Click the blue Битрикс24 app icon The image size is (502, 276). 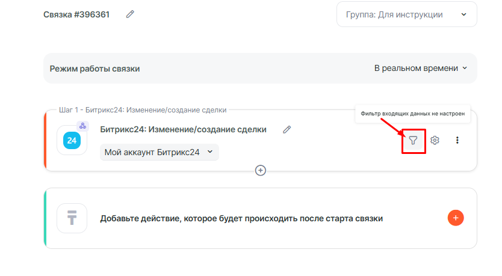pos(72,140)
